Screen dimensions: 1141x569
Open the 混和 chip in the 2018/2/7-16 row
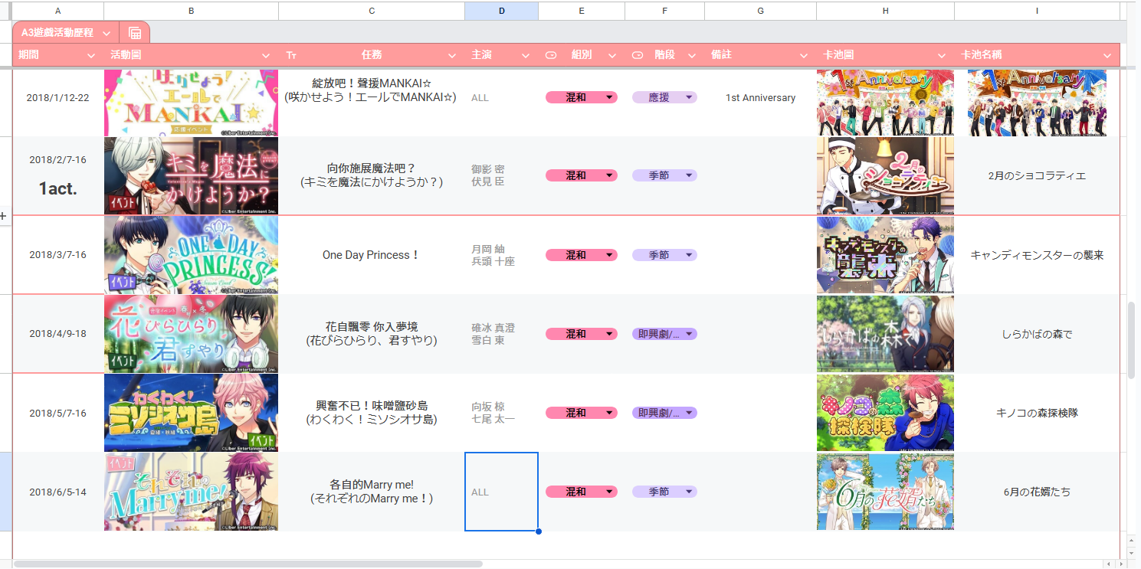click(582, 175)
